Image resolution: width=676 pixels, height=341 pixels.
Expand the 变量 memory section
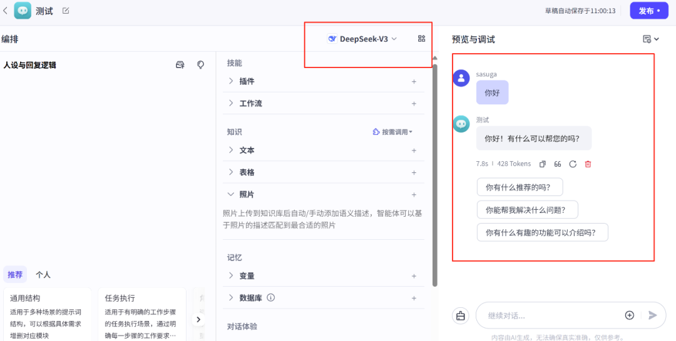pyautogui.click(x=231, y=275)
